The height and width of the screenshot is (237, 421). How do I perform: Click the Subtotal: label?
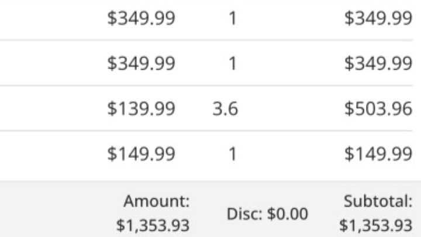(378, 201)
